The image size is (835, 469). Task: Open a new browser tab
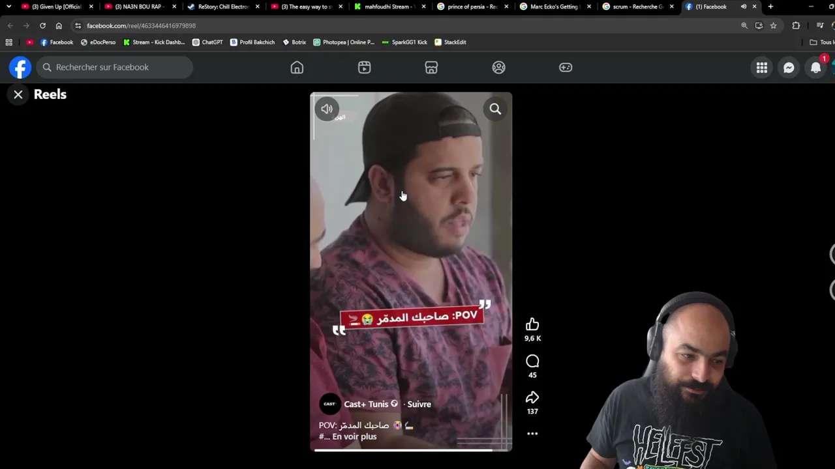click(770, 7)
